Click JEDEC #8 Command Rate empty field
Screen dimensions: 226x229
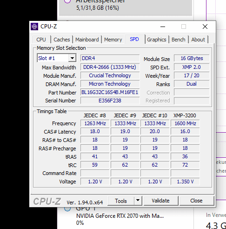pos(95,173)
